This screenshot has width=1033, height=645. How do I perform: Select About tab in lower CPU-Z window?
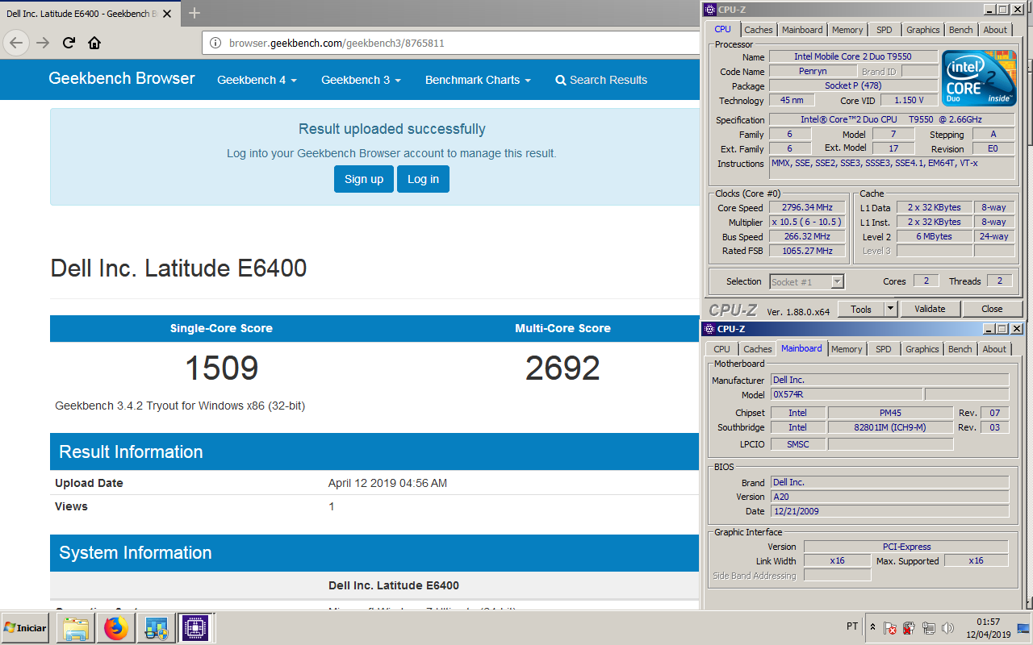tap(994, 349)
